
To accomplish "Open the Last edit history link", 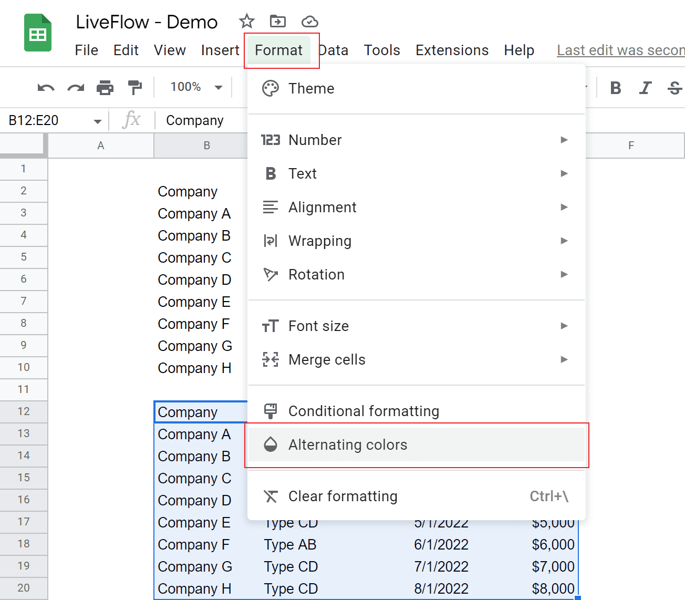I will (x=620, y=50).
